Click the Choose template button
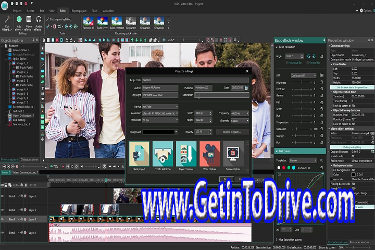Viewport: 375px width, 250px height. 232,132
